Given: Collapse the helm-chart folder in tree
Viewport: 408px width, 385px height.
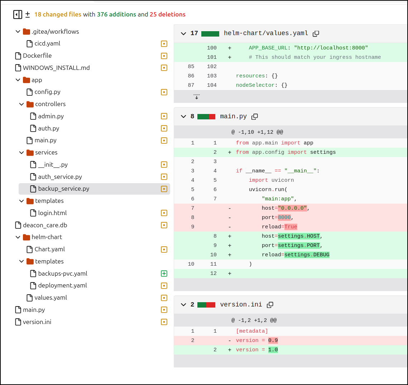Looking at the screenshot, I should 18,237.
